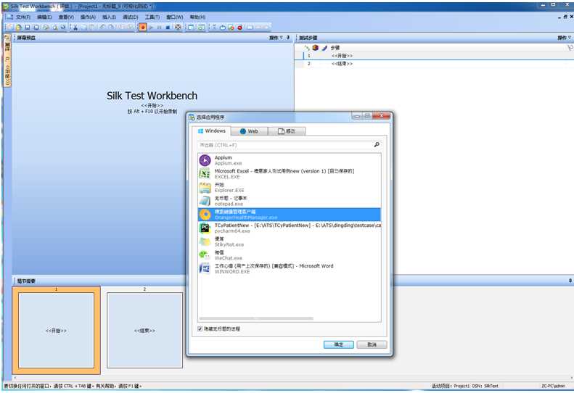Select step row 2 <<结束>> in test steps

(x=435, y=64)
